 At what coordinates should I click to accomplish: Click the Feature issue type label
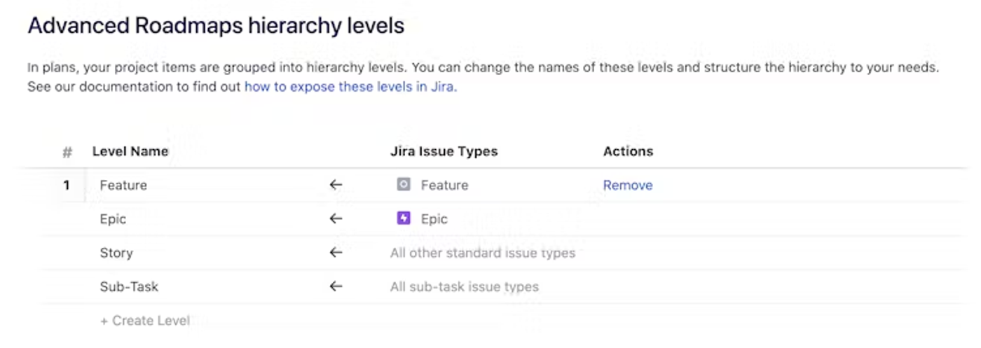[x=444, y=185]
